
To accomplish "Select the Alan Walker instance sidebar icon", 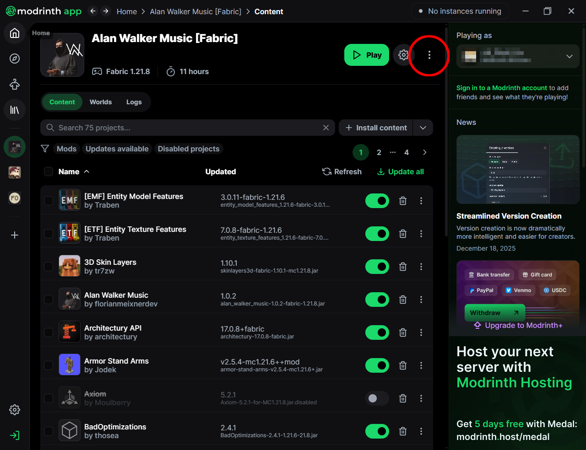I will [x=15, y=147].
